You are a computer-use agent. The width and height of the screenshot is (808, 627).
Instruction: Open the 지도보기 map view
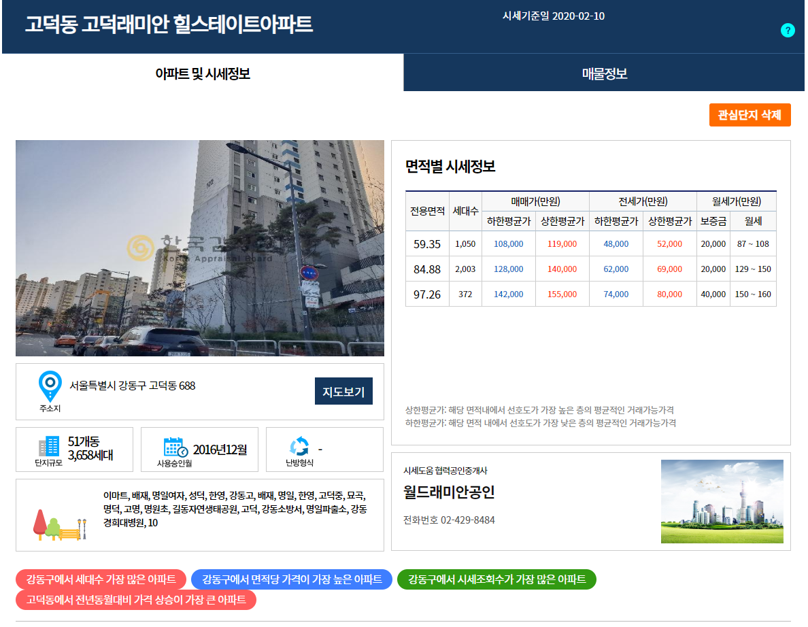tap(343, 391)
